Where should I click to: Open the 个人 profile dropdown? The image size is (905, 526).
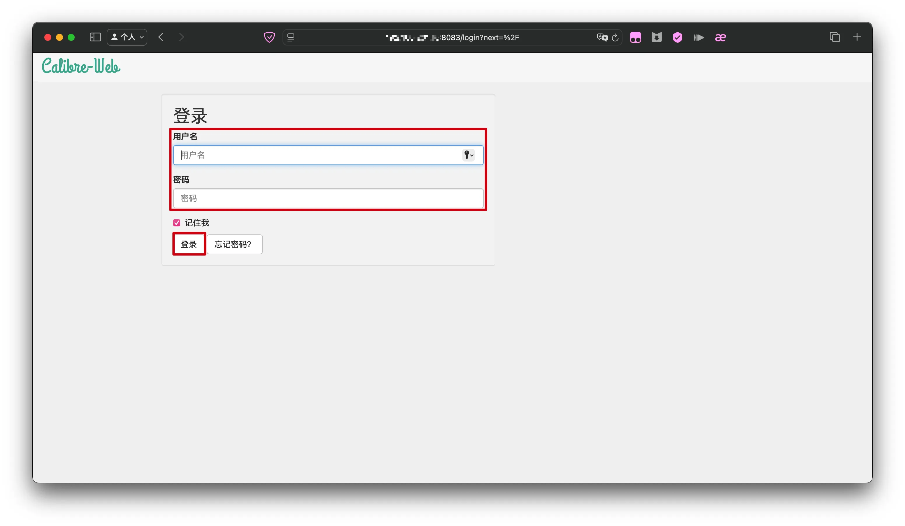[x=127, y=37]
